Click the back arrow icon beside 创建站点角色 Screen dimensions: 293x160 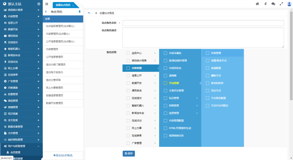coord(89,13)
